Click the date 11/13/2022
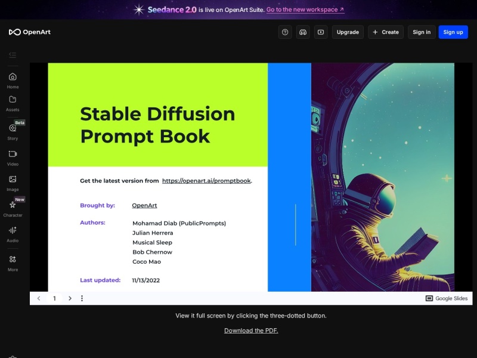This screenshot has width=477, height=358. pos(145,280)
